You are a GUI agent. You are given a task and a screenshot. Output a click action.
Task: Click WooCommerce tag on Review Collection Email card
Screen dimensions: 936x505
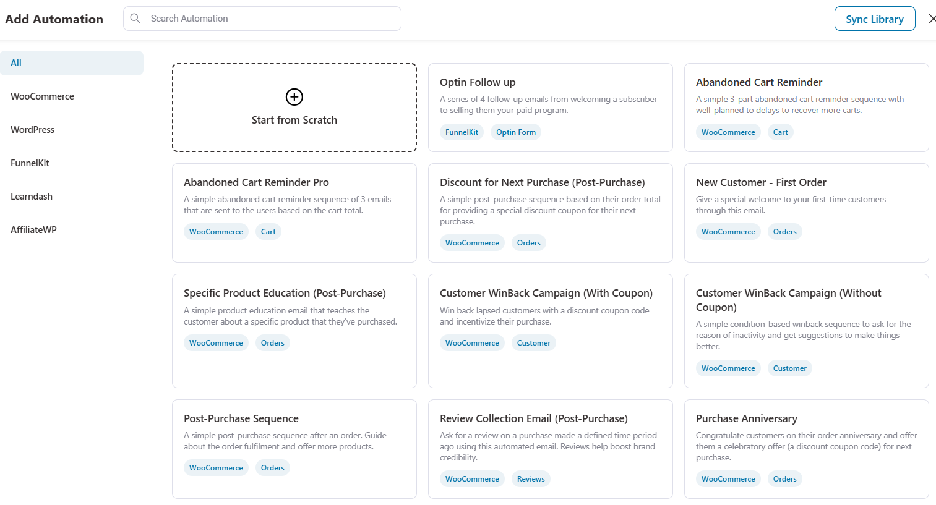(472, 479)
